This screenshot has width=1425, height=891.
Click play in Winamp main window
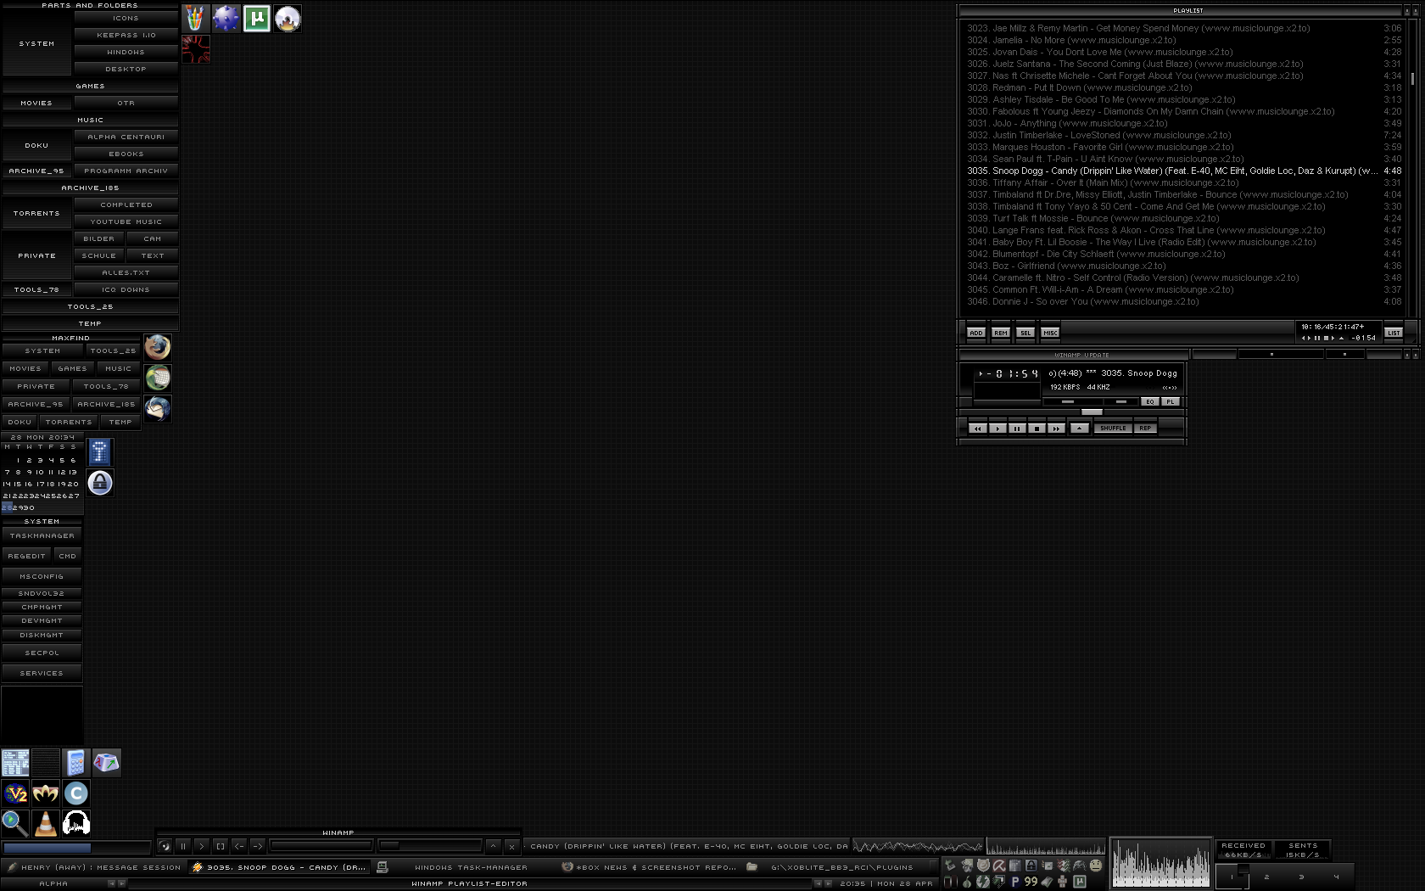997,429
